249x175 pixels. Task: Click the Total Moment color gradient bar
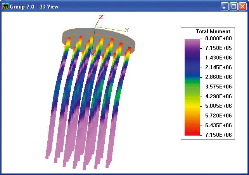pos(192,87)
